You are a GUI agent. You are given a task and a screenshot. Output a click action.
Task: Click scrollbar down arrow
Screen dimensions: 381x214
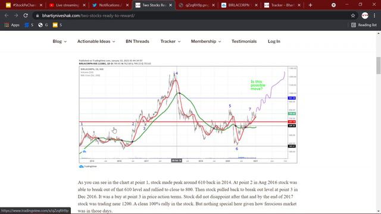tap(379, 211)
